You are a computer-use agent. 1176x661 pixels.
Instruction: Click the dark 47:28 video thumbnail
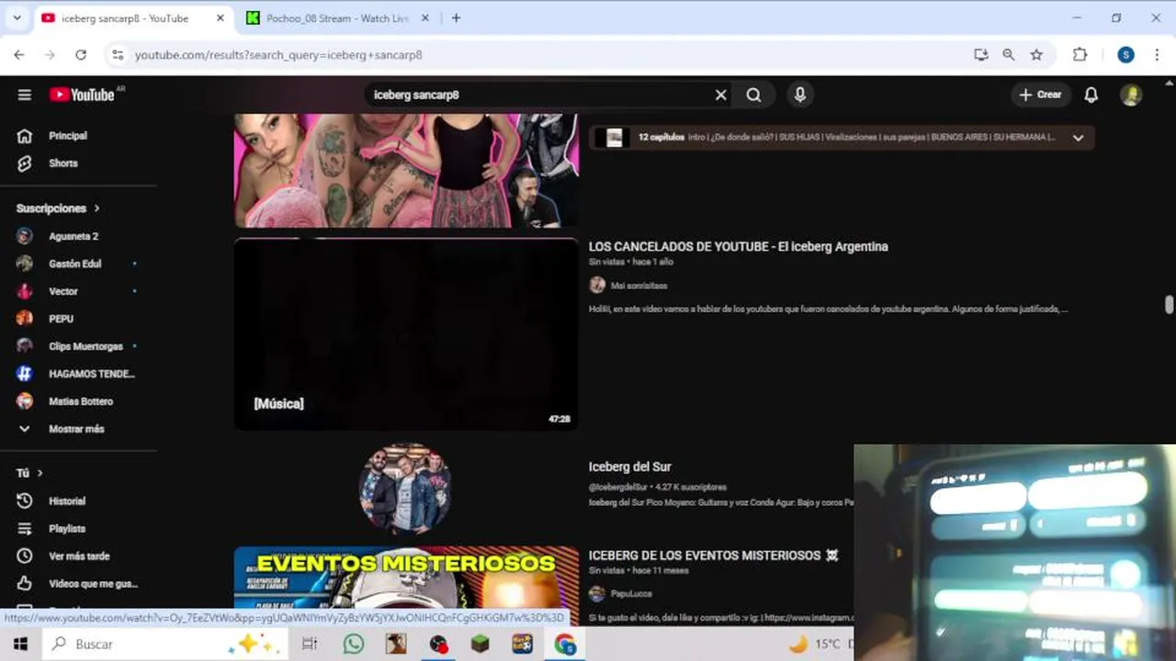coord(406,334)
